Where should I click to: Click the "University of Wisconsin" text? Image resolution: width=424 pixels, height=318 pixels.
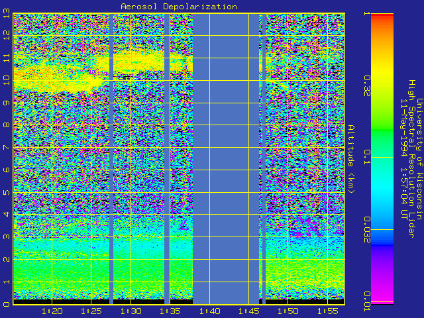419,159
